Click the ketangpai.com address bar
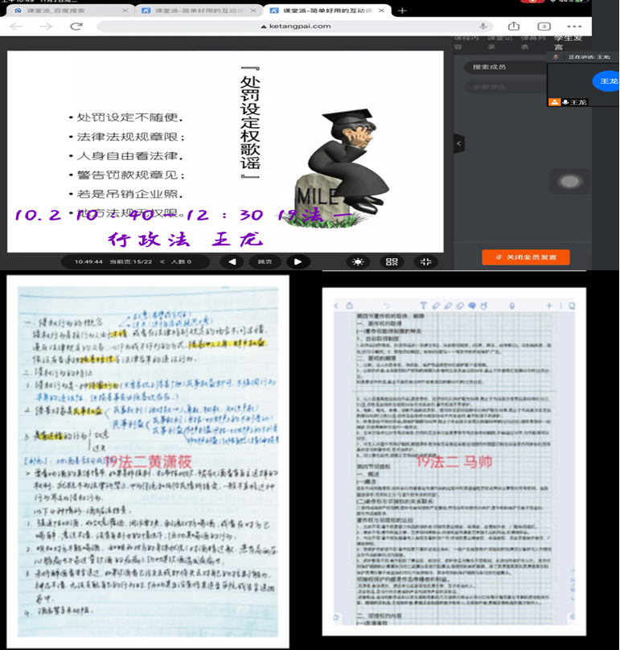Image resolution: width=620 pixels, height=650 pixels. [x=295, y=26]
